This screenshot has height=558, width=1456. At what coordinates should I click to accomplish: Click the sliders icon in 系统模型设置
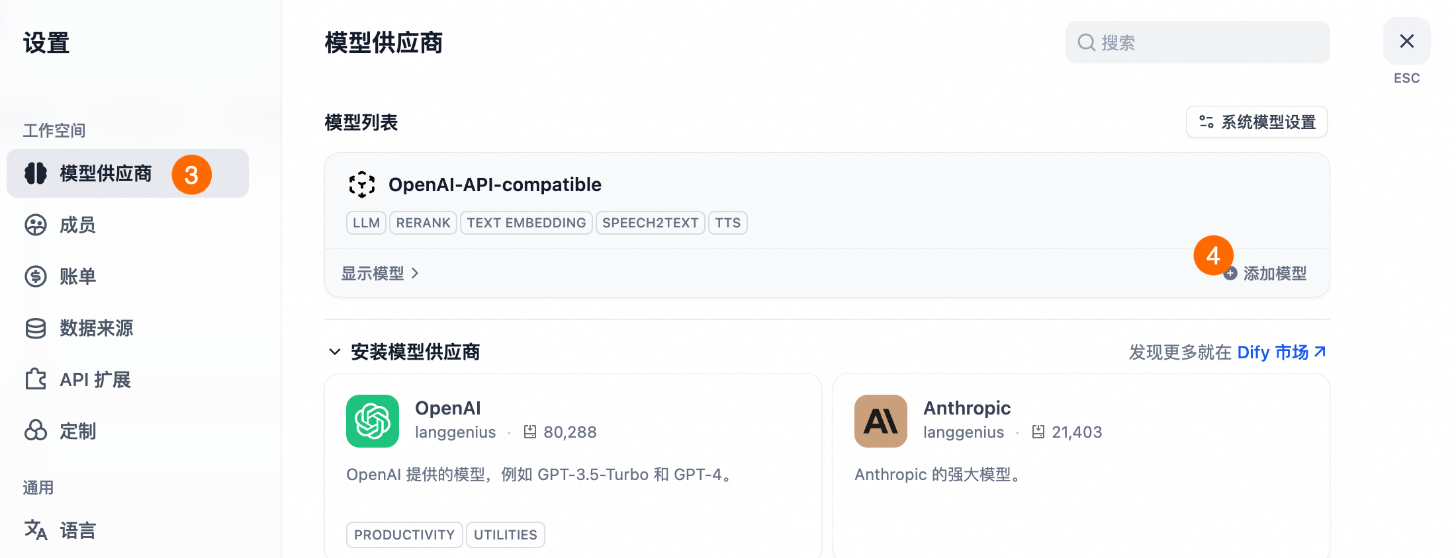pyautogui.click(x=1206, y=122)
